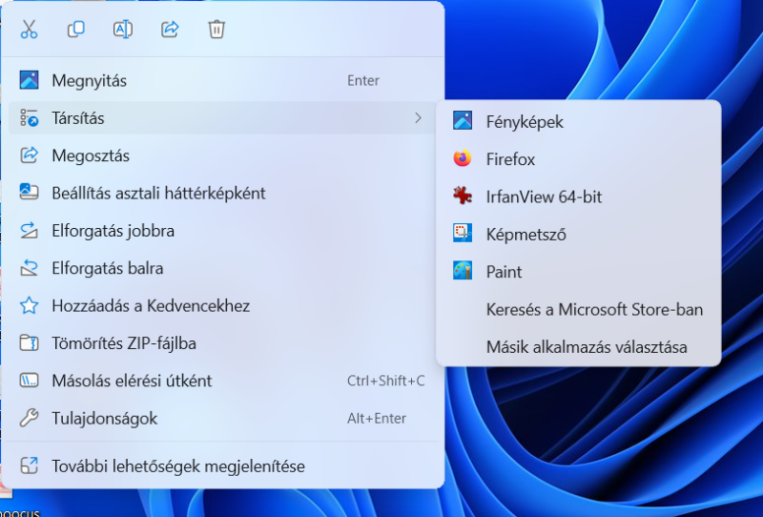Click the Paint palette icon

(463, 270)
